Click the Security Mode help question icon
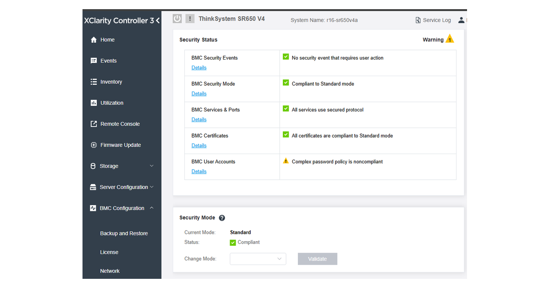Image resolution: width=550 pixels, height=288 pixels. (222, 218)
